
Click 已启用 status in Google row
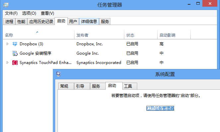pos(132,53)
